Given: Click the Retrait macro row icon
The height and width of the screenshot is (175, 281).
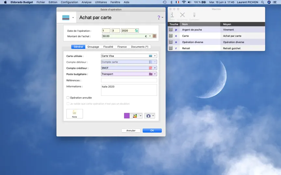Looking at the screenshot, I should point(171,48).
